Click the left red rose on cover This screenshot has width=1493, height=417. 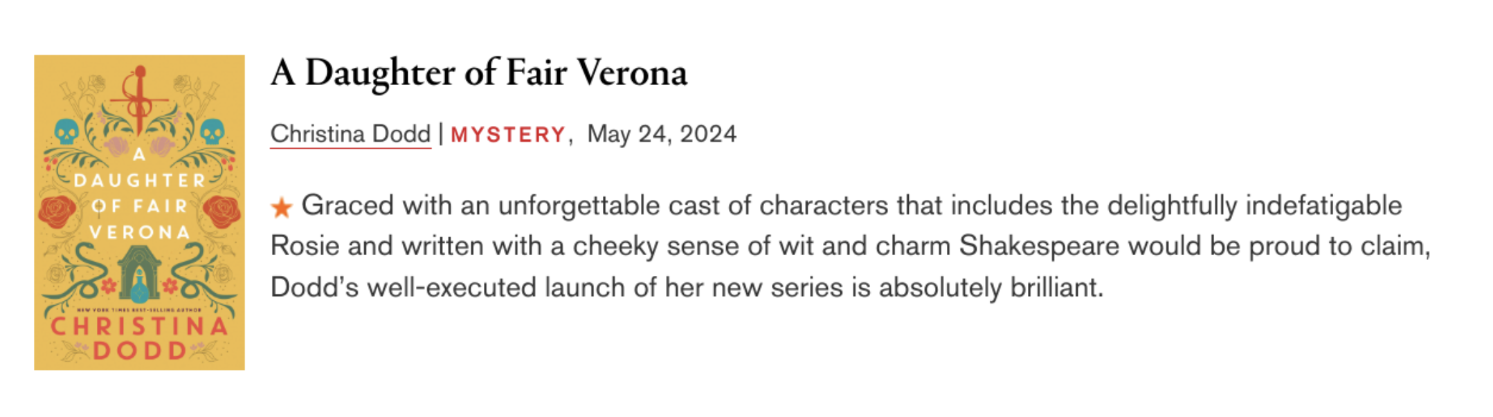tap(57, 211)
